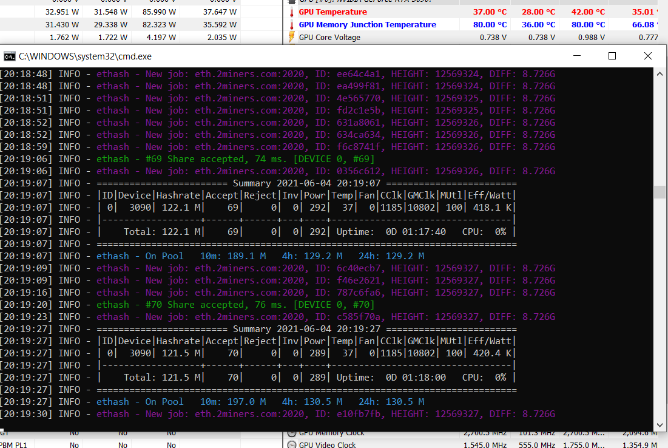
Task: Click the job line with ID ee64c4a1
Action: click(278, 74)
